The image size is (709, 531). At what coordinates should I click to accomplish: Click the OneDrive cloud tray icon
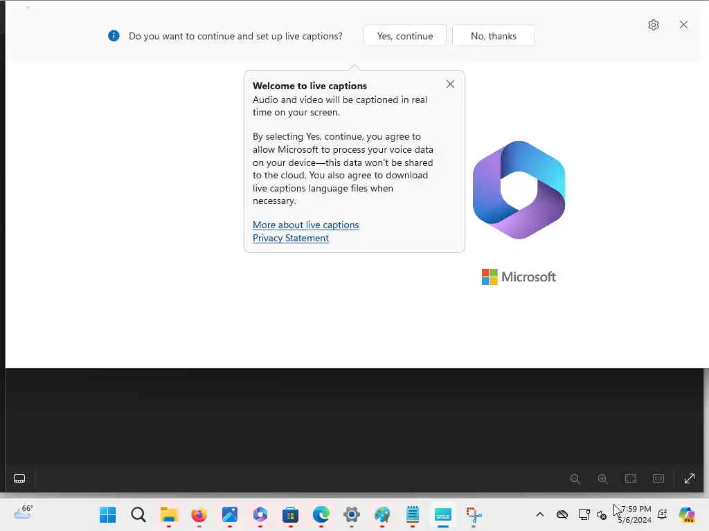tap(562, 514)
